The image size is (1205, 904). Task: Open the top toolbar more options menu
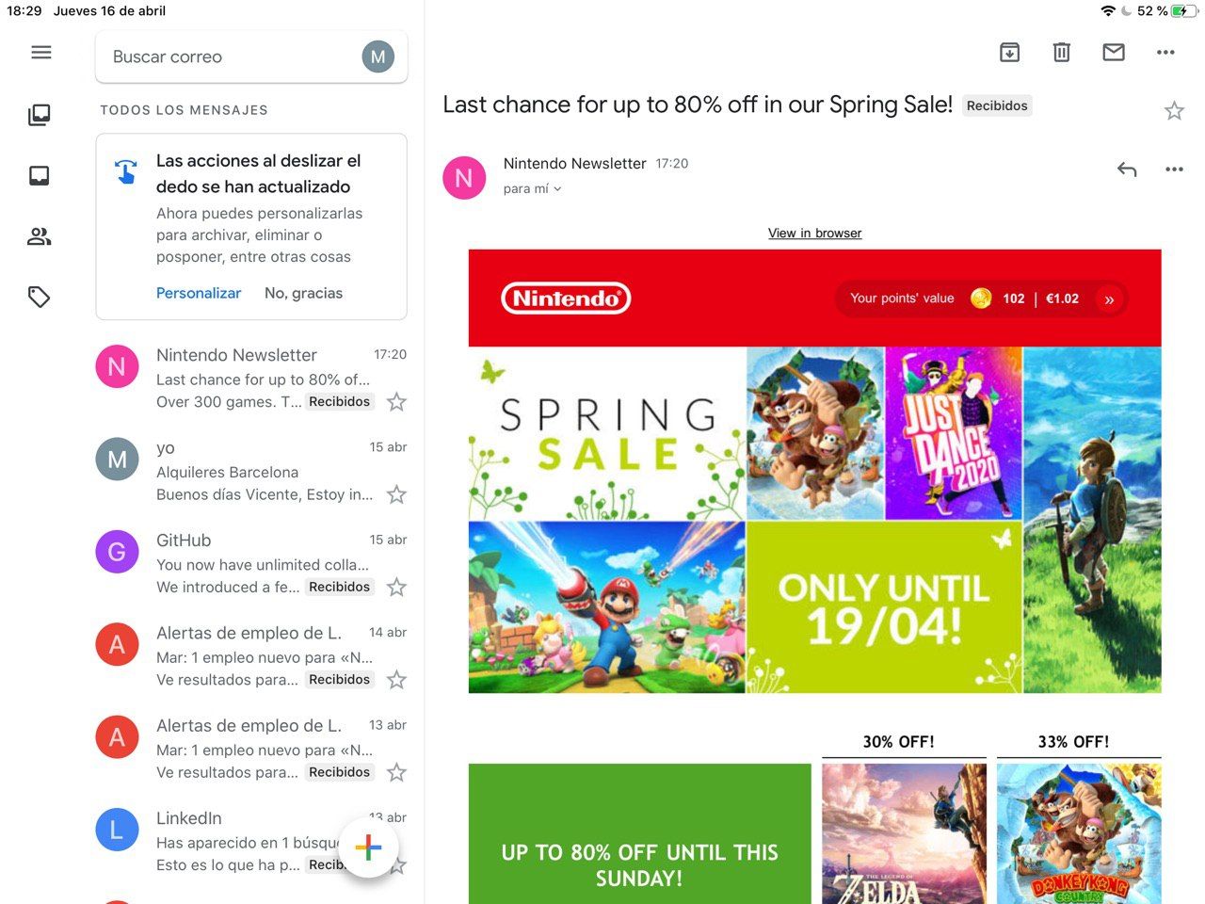point(1165,53)
